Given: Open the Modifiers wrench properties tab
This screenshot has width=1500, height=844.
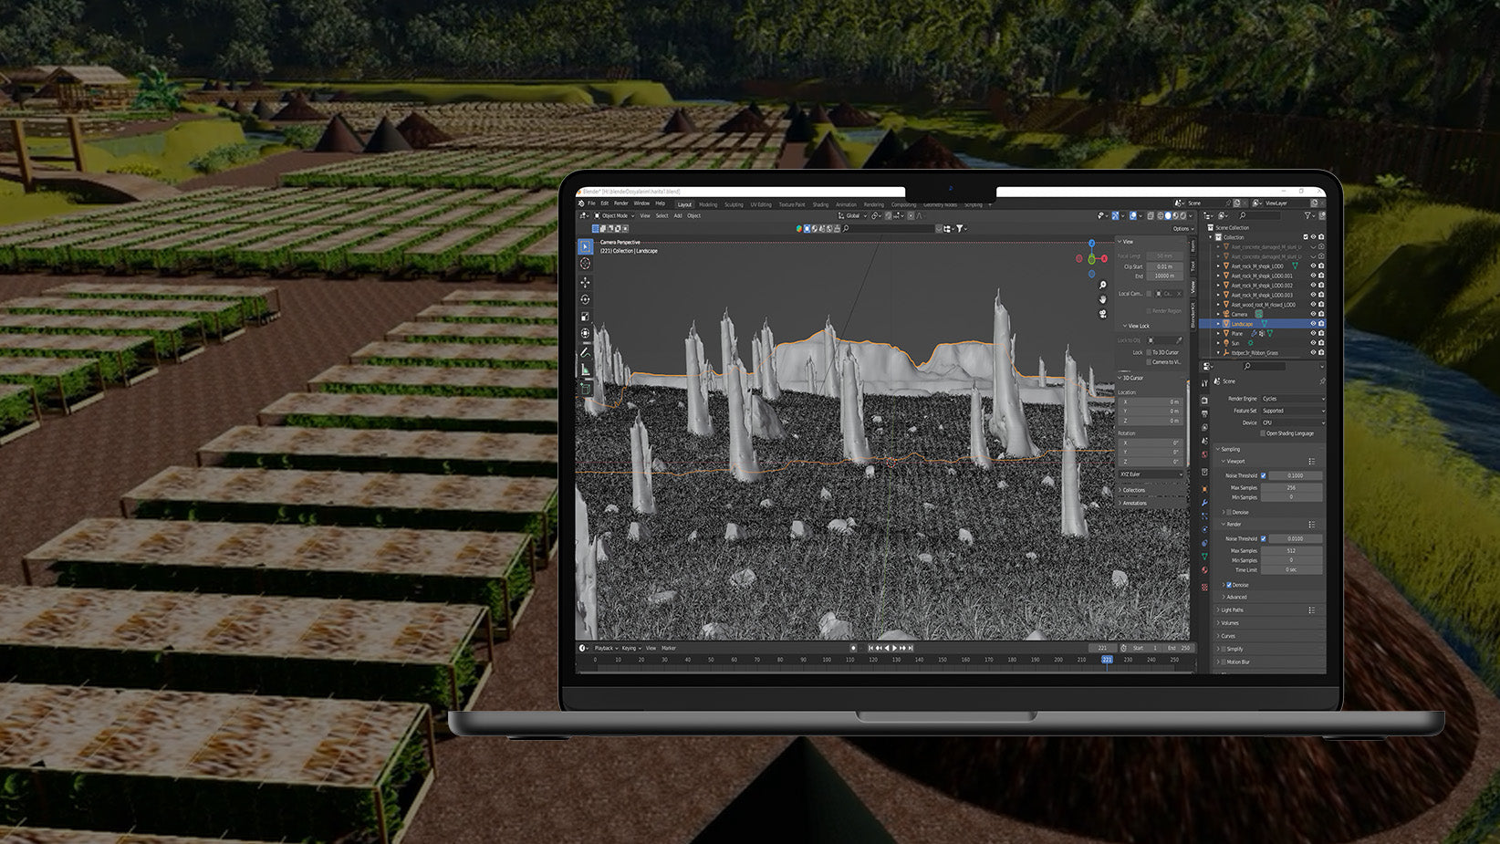Looking at the screenshot, I should point(1204,503).
